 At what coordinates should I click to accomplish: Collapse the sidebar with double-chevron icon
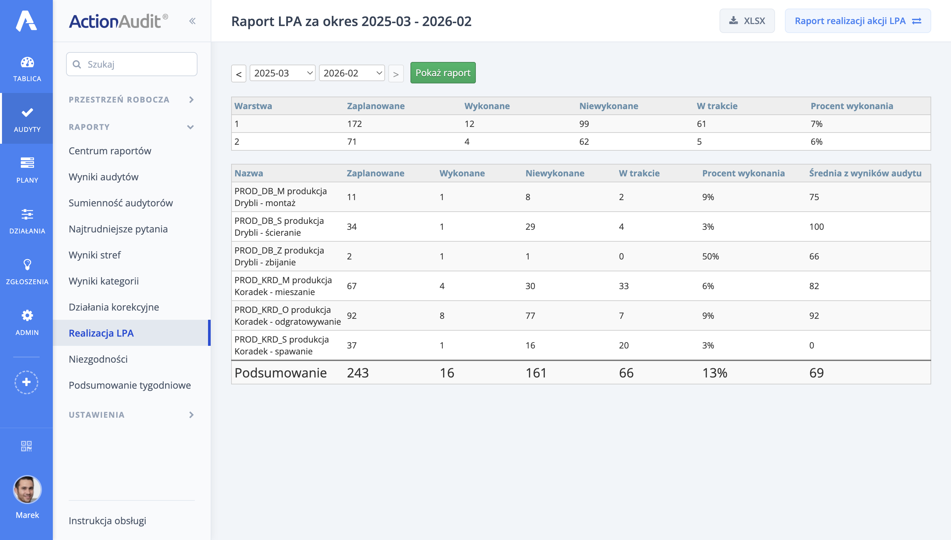click(192, 21)
